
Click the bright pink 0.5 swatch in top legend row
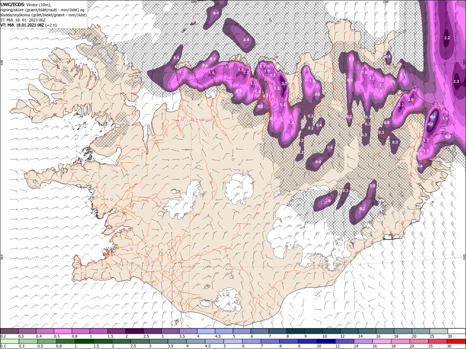[63, 331]
